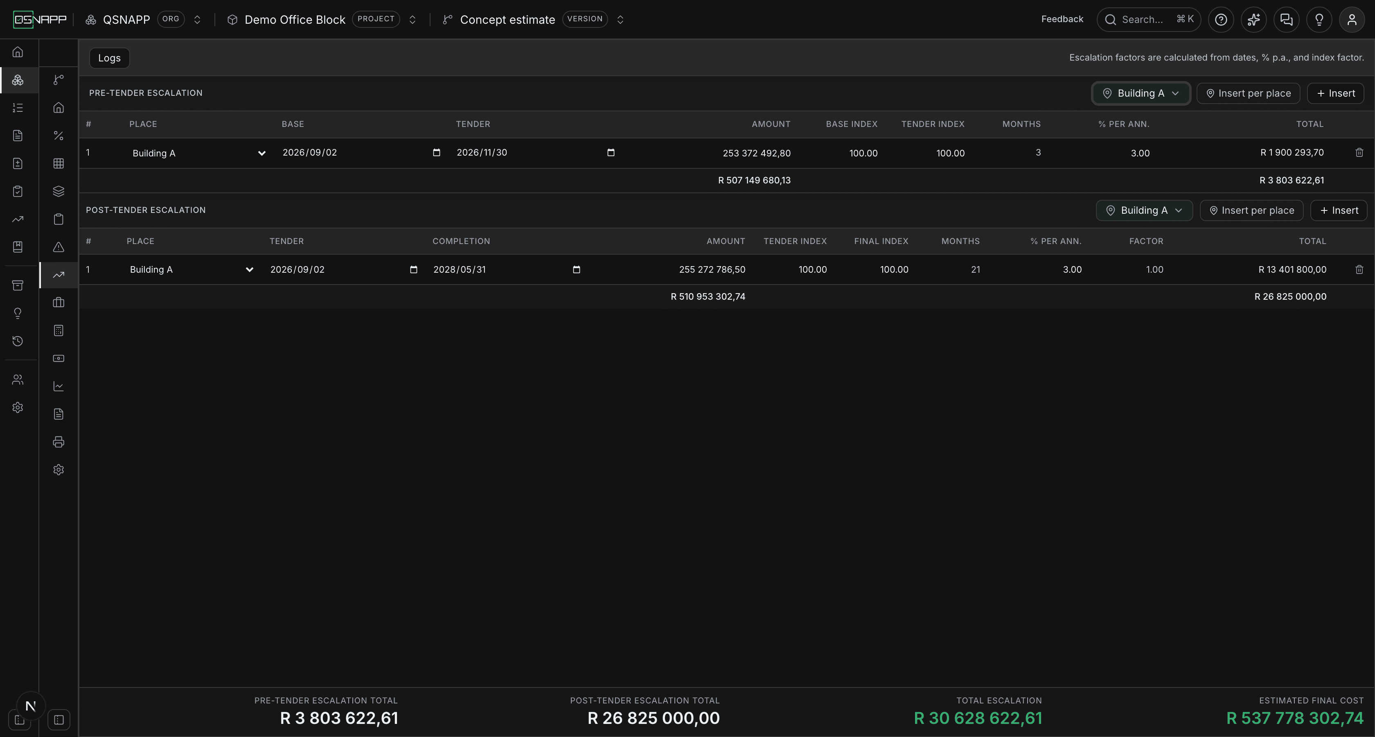Click Insert per place in post-tender section

click(x=1251, y=210)
